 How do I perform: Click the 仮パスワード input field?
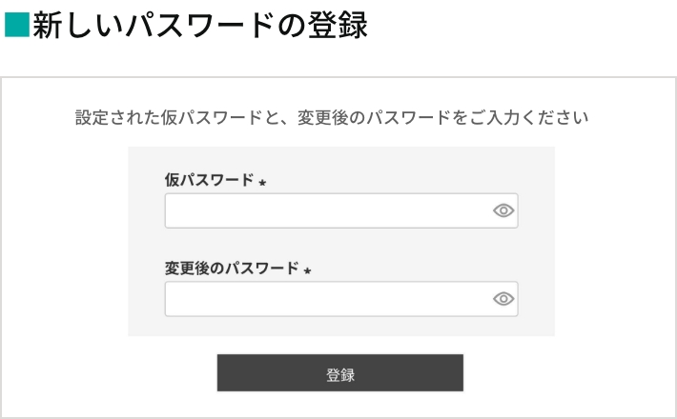tap(326, 211)
